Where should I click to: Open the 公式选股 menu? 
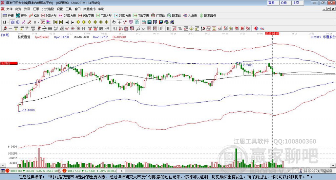[48, 9]
